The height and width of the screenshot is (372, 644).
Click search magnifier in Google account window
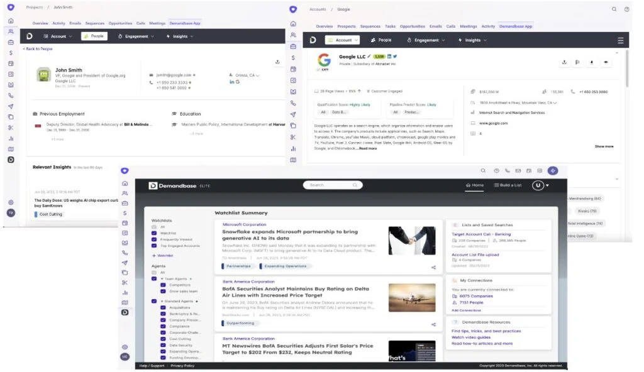[x=614, y=9]
